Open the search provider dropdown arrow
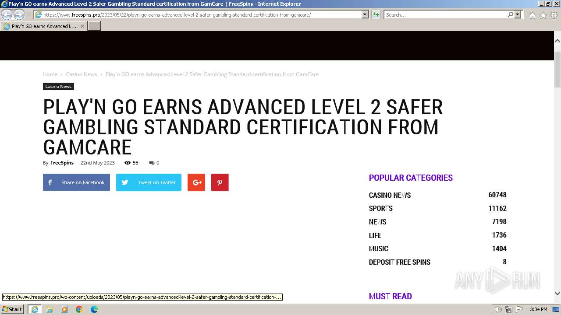Viewport: 561px width, 315px height. pyautogui.click(x=518, y=14)
